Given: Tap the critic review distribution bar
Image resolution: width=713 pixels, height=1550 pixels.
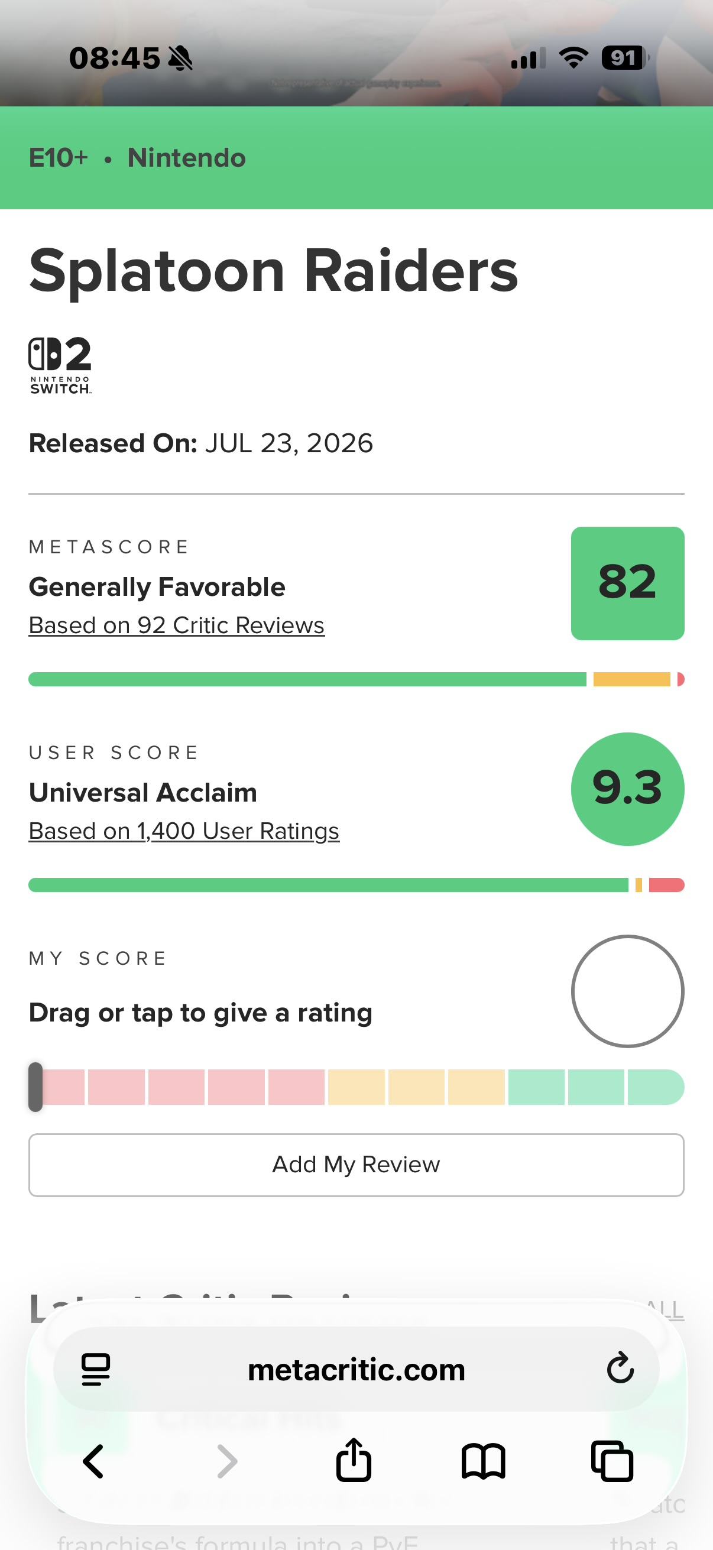Looking at the screenshot, I should tap(356, 679).
